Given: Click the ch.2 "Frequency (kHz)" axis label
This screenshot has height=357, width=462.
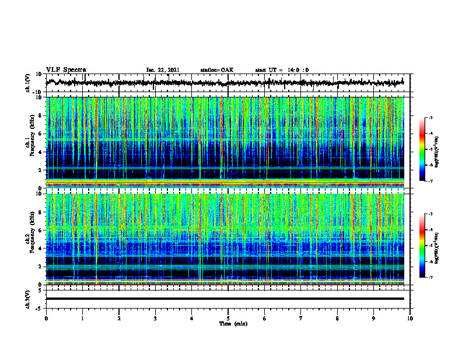Looking at the screenshot, I should 33,232.
